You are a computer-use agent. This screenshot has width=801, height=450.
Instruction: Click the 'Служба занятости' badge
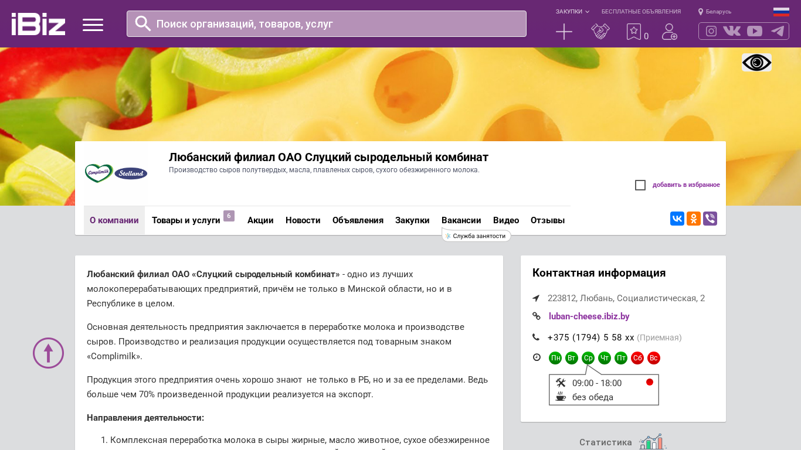pos(476,236)
